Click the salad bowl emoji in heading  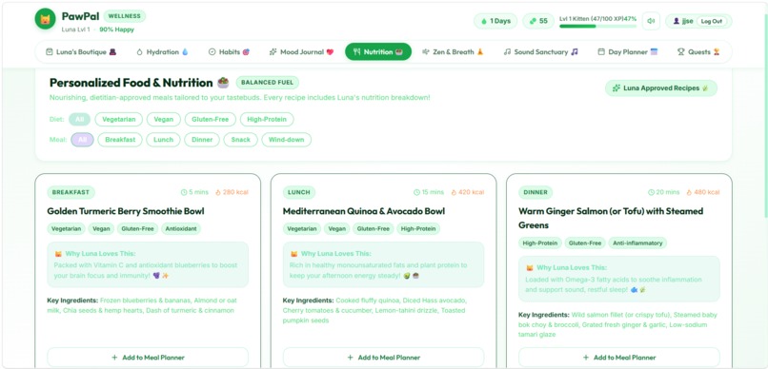pos(223,83)
